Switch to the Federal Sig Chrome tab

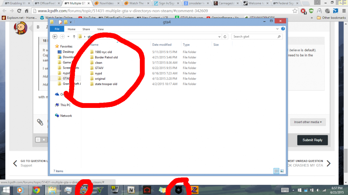[285, 3]
